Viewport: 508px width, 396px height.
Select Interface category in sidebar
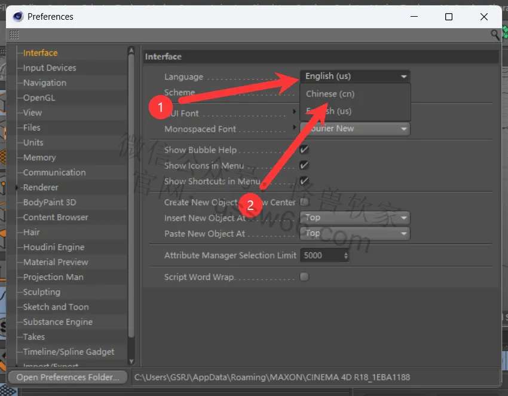[40, 53]
